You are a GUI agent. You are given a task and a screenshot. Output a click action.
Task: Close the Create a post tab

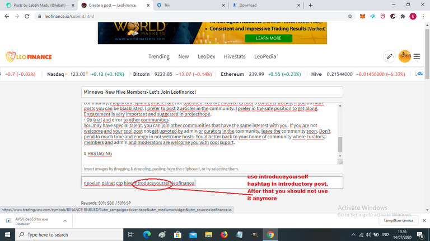(148, 5)
